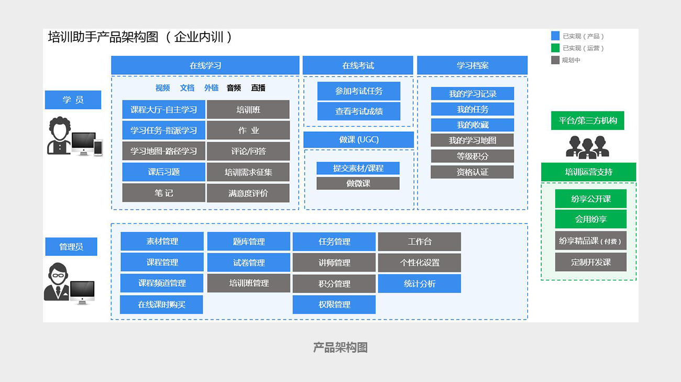Open 我的任务 block

point(473,109)
